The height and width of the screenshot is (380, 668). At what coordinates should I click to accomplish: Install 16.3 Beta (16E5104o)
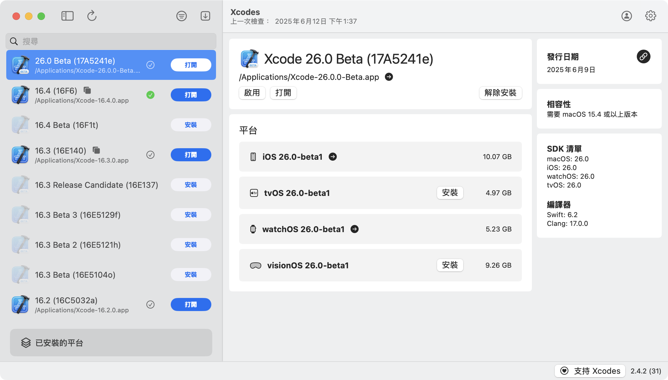coord(191,275)
